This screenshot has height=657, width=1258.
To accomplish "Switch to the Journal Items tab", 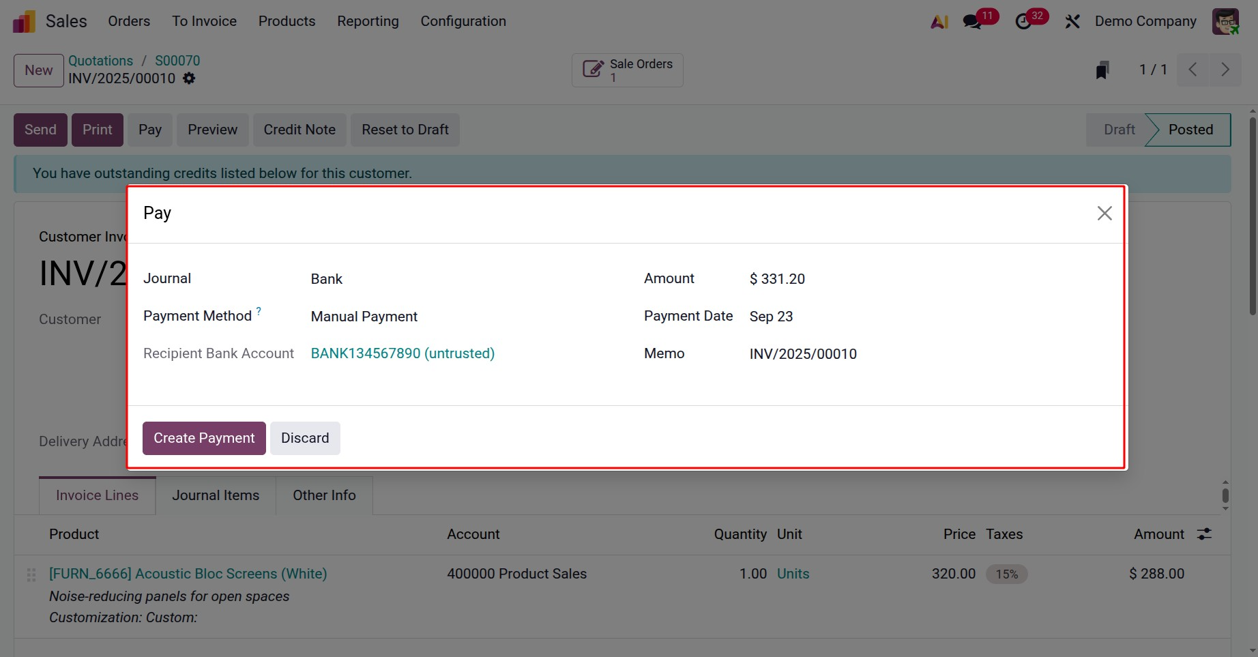I will (x=216, y=495).
